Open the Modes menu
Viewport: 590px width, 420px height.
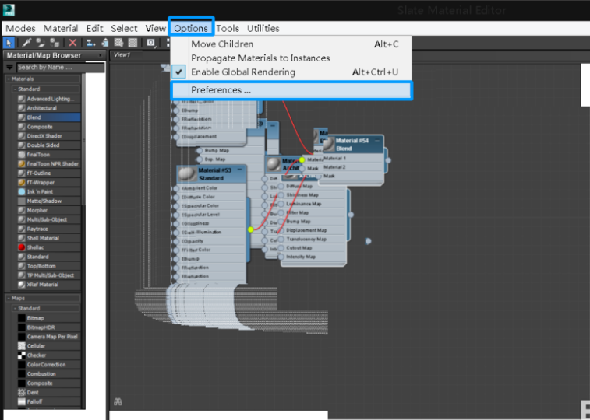click(x=20, y=29)
